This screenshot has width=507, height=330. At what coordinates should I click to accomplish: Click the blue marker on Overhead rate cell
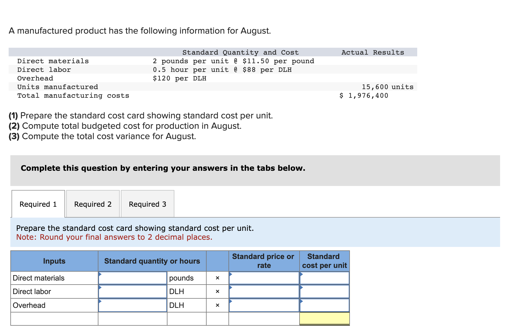pos(231,301)
